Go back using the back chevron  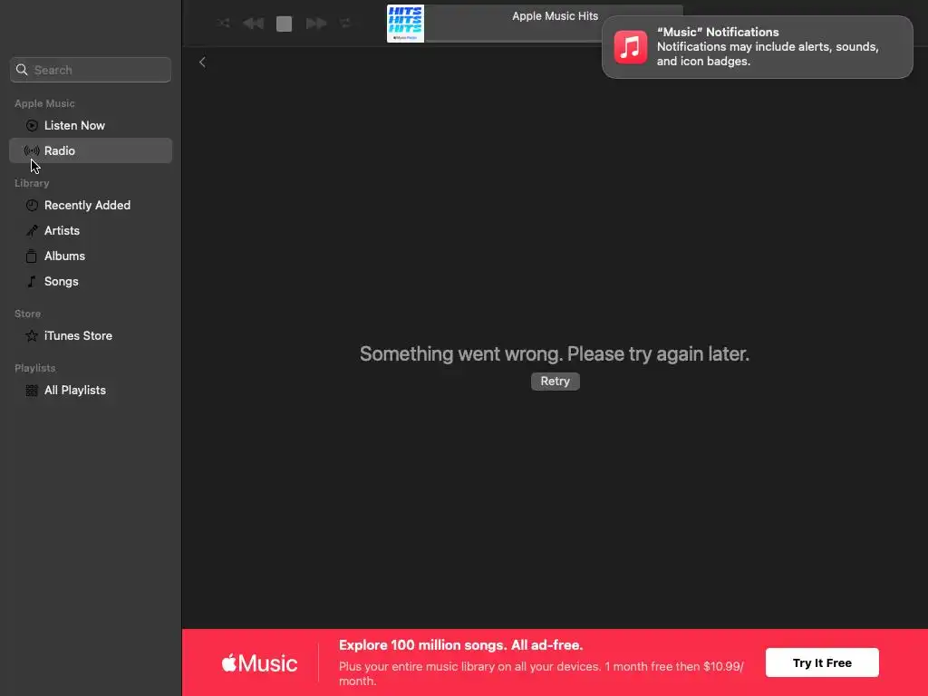coord(202,63)
